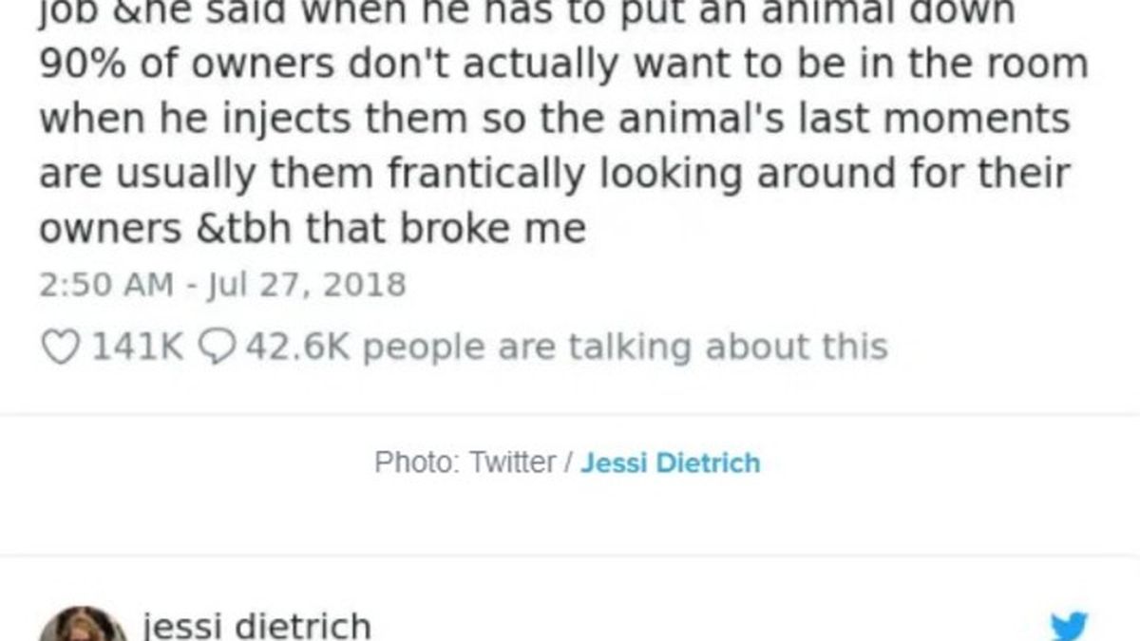This screenshot has height=641, width=1140.
Task: Click the 141K likes count
Action: point(137,348)
